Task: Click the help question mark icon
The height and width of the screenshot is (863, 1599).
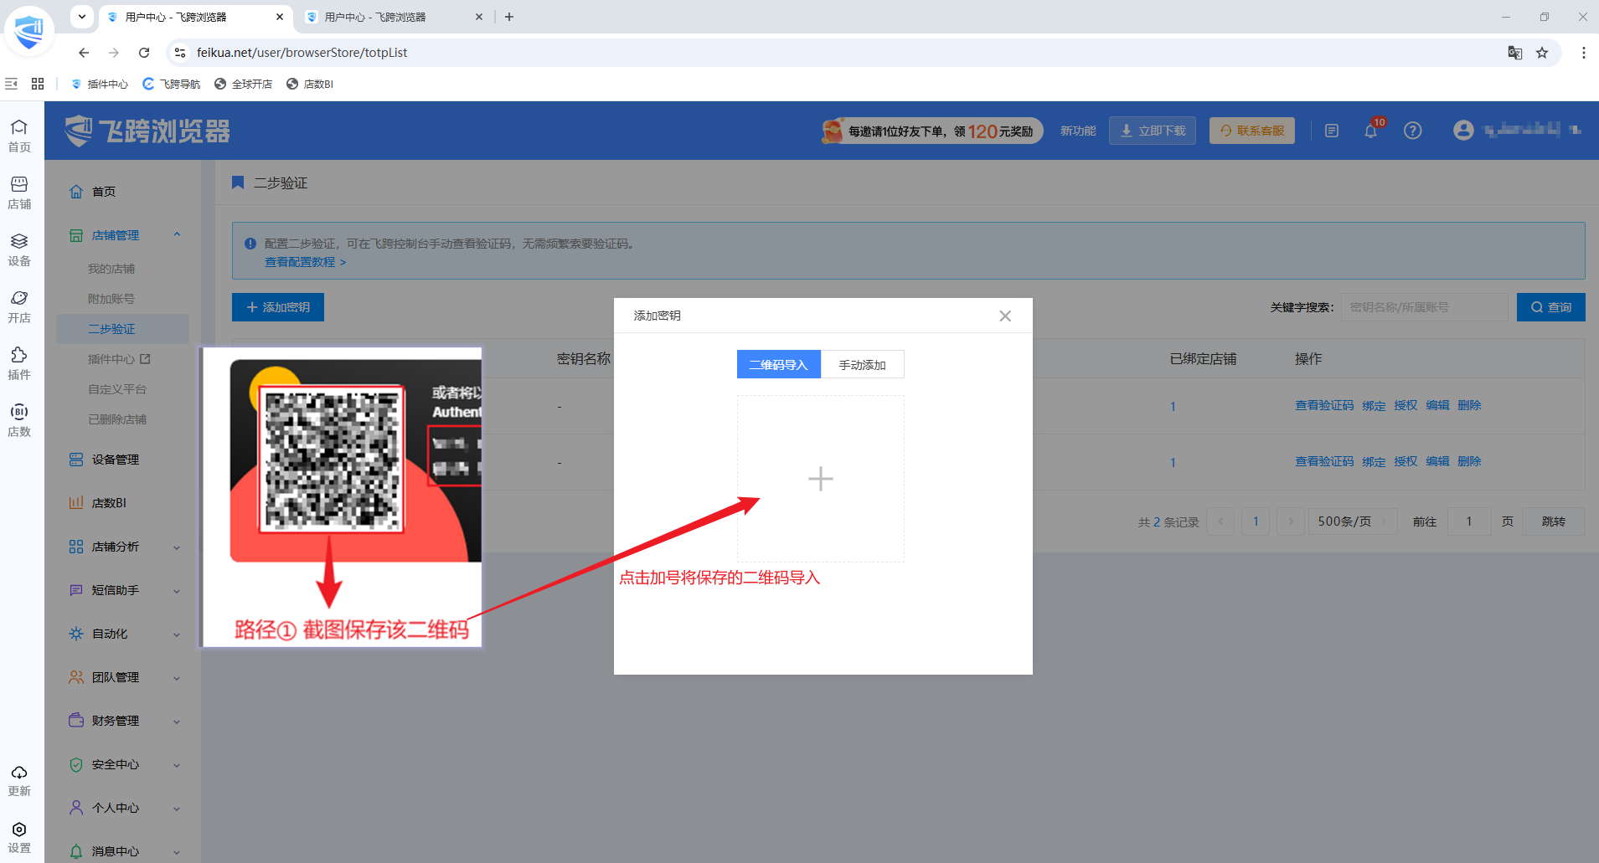Action: click(x=1413, y=131)
